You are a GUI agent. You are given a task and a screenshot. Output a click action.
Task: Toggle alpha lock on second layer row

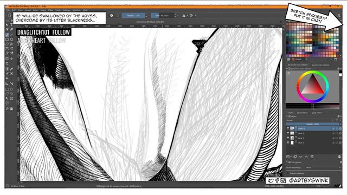click(x=340, y=133)
